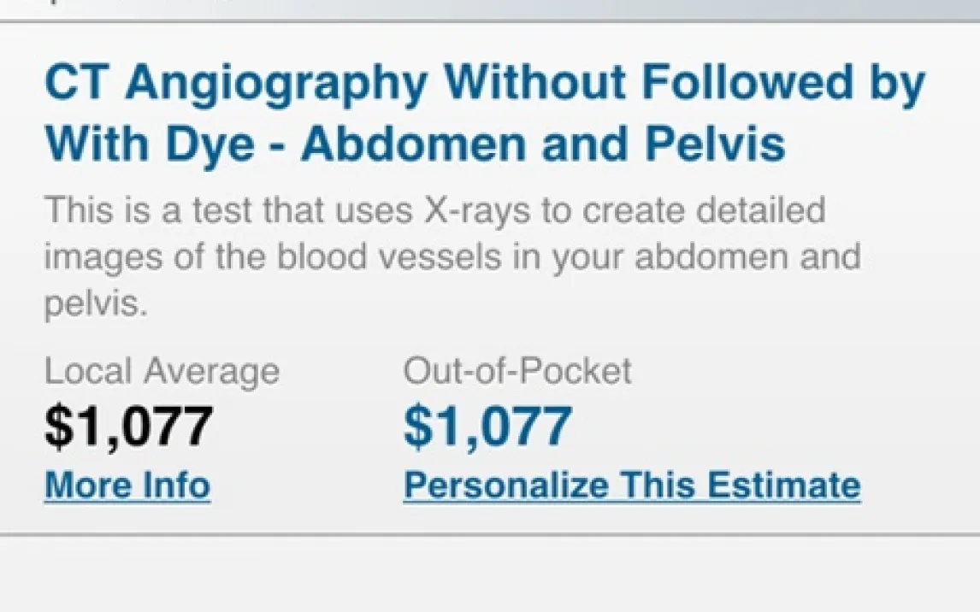Click Personalize This Estimate link
The image size is (980, 612).
pyautogui.click(x=631, y=485)
